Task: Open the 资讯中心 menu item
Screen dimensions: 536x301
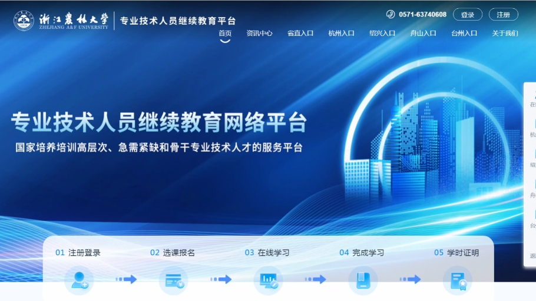Action: (259, 34)
